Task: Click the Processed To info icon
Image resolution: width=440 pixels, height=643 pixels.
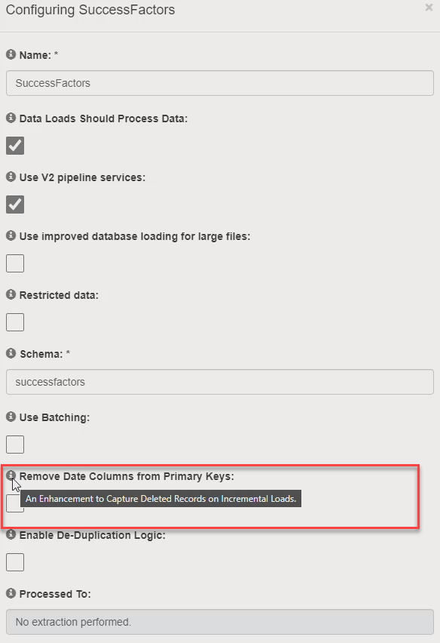Action: [x=11, y=593]
